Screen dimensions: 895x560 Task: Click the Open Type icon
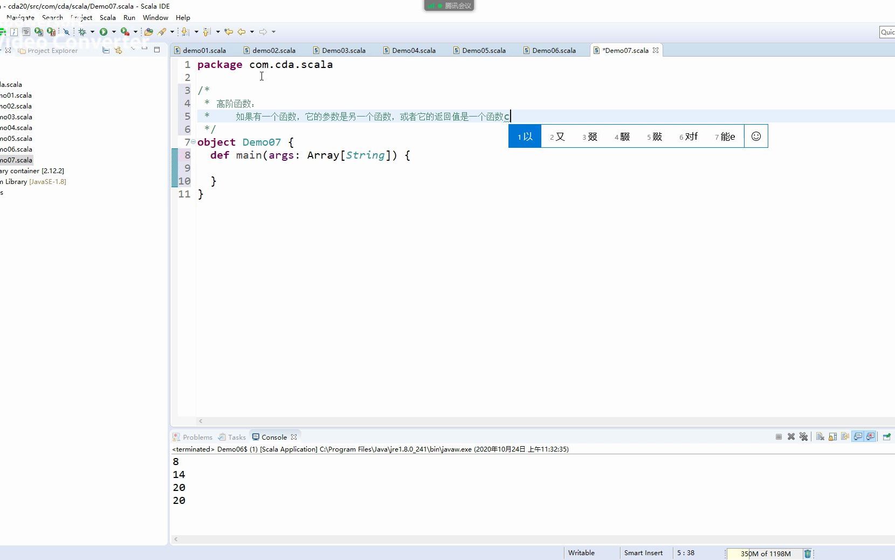pyautogui.click(x=149, y=32)
